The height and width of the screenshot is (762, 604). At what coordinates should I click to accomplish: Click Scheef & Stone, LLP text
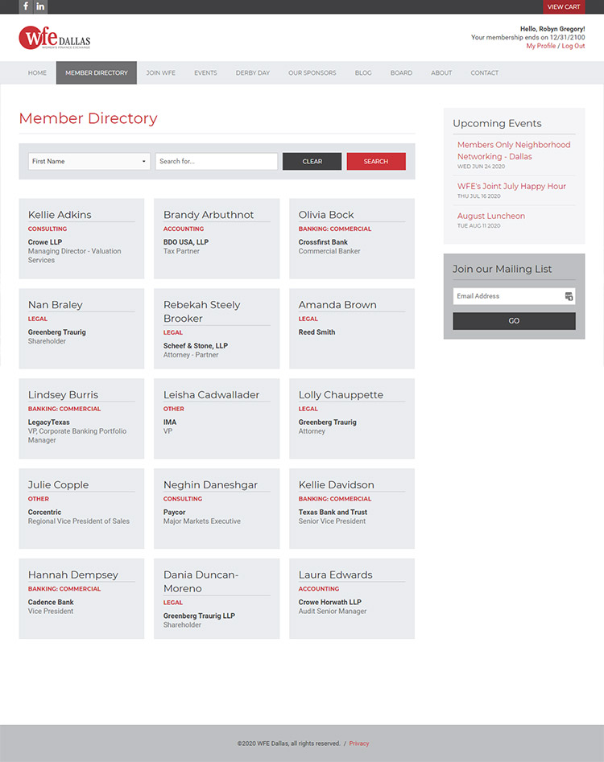(196, 345)
